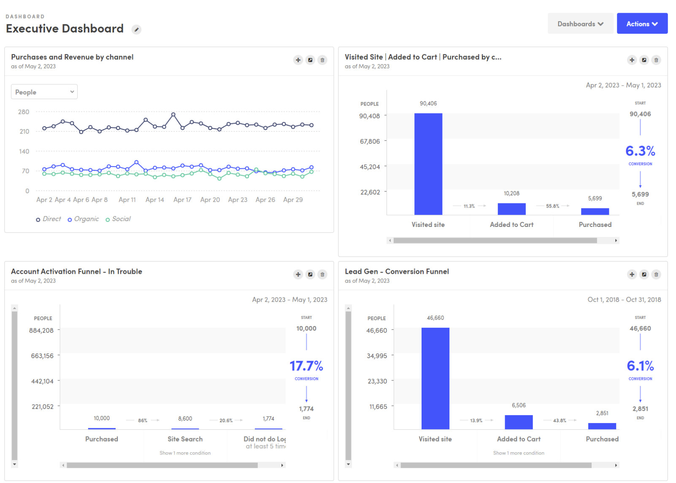Expand the Purchases and Revenue chart to full view
Image resolution: width=676 pixels, height=483 pixels.
tap(310, 60)
